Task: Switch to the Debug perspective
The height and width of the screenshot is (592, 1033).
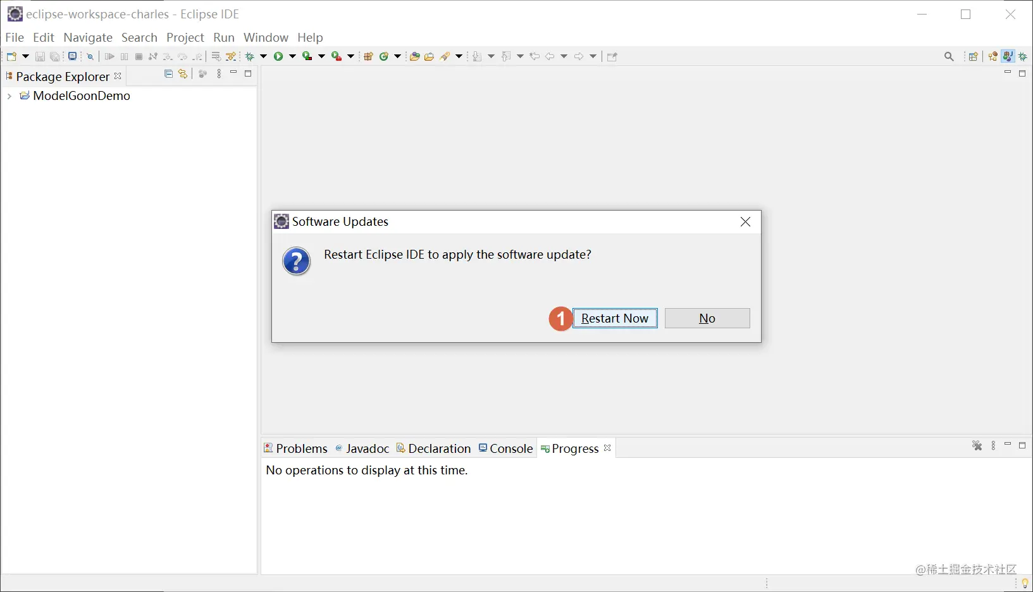Action: click(x=1023, y=56)
